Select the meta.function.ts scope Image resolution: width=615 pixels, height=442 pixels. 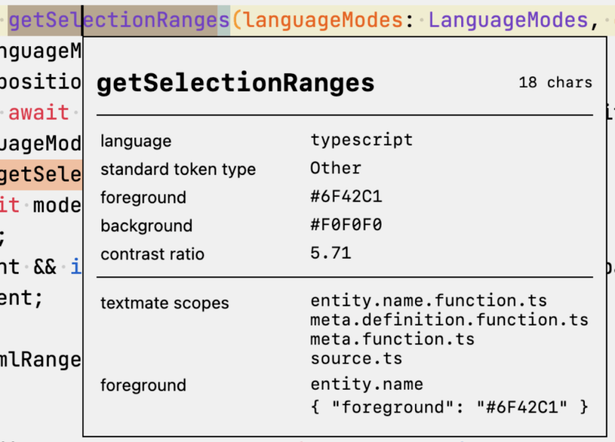click(392, 339)
